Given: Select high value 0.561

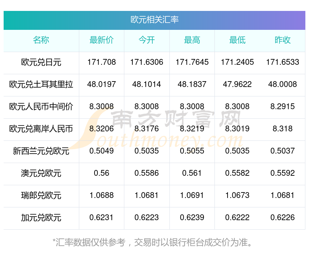Looking at the screenshot, I should pos(192,173).
